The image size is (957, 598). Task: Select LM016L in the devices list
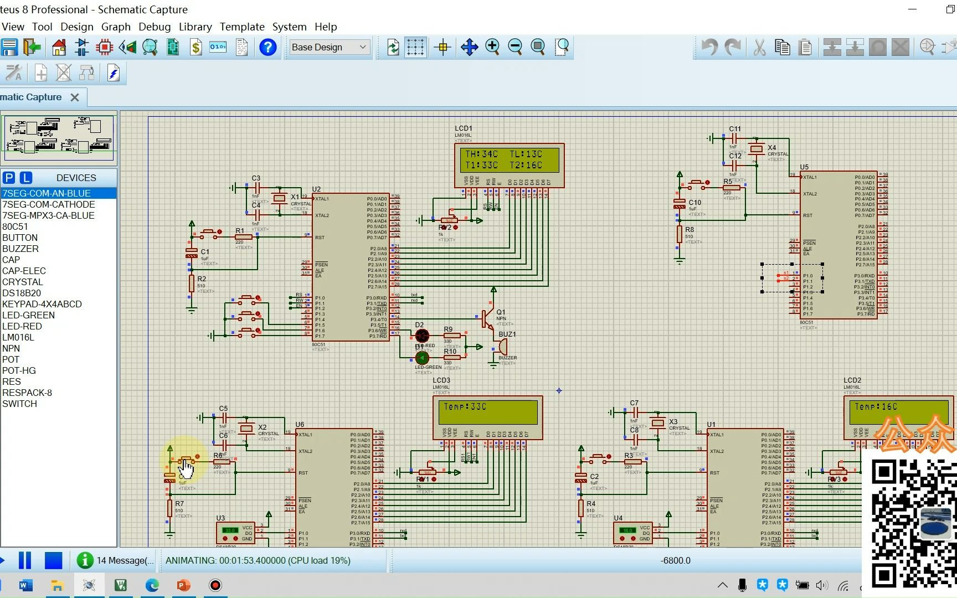[59, 337]
